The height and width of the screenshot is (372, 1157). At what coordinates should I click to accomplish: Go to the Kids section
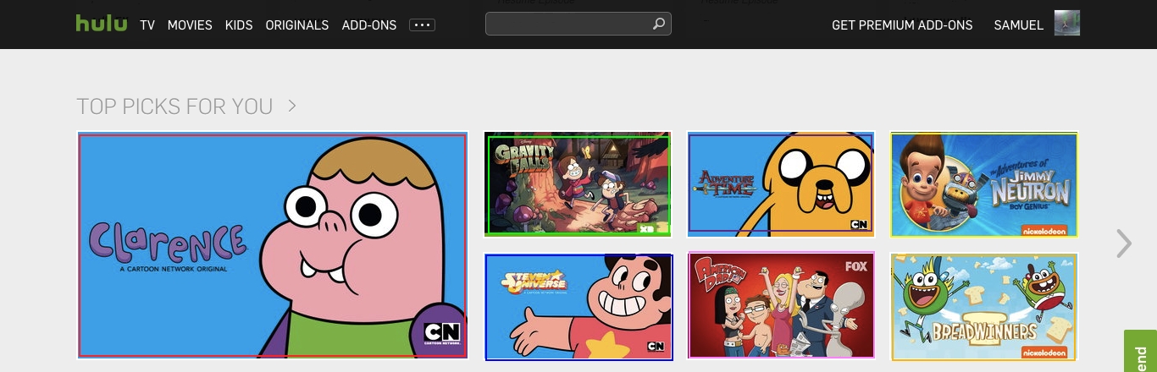[x=239, y=25]
